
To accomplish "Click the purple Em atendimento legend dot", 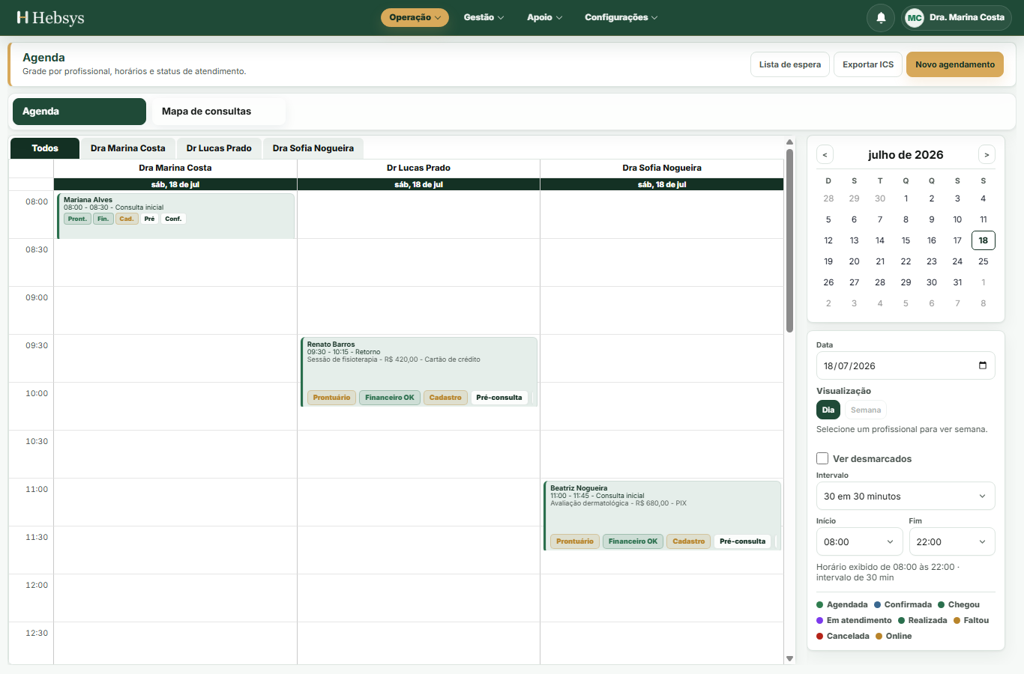I will pyautogui.click(x=820, y=621).
